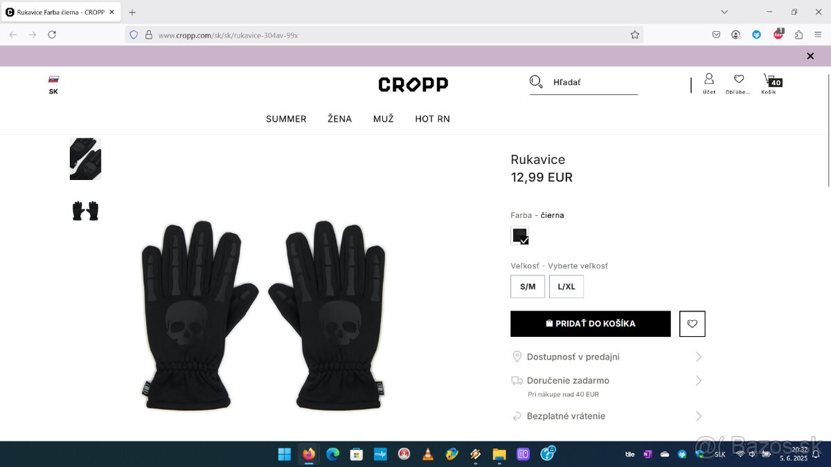This screenshot has width=831, height=467.
Task: Add gloves to wishlist with heart button
Action: tap(692, 324)
